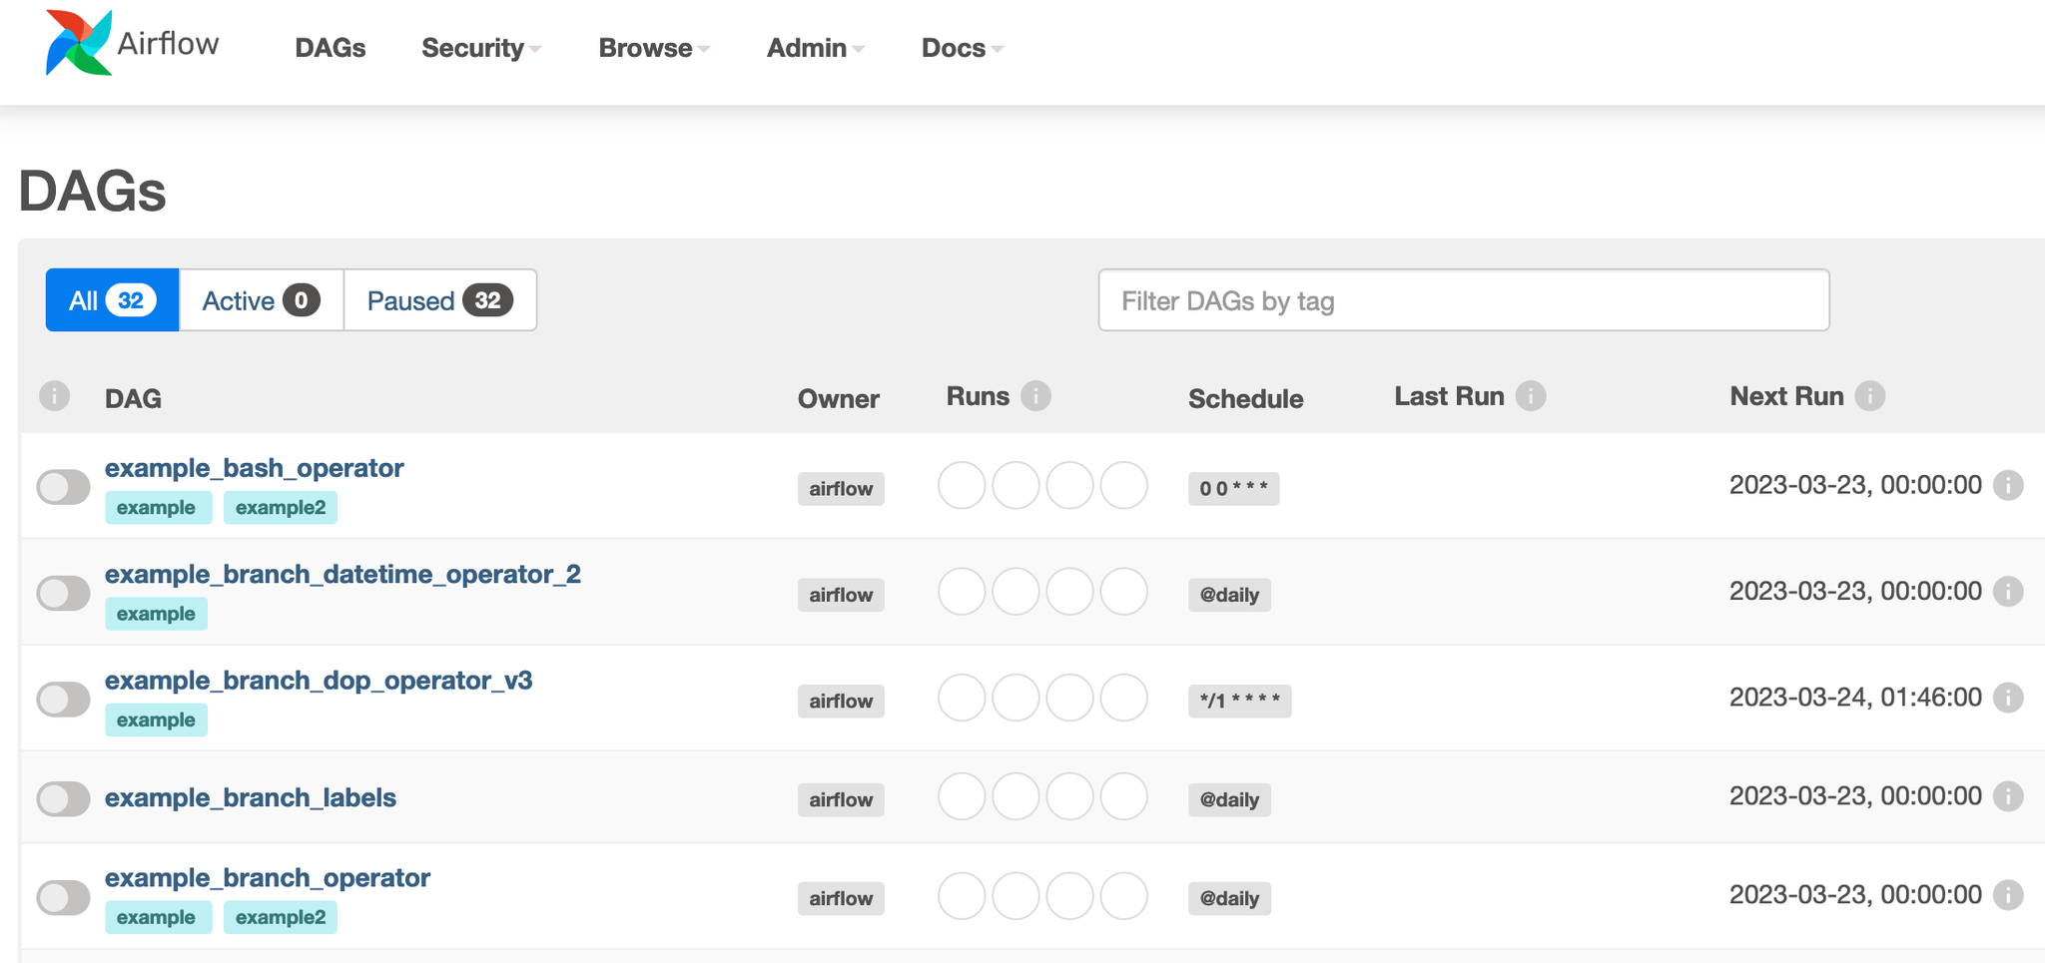Enable the example_branch_datetime_operator_2 DAG toggle
Viewport: 2045px width, 963px height.
point(63,593)
